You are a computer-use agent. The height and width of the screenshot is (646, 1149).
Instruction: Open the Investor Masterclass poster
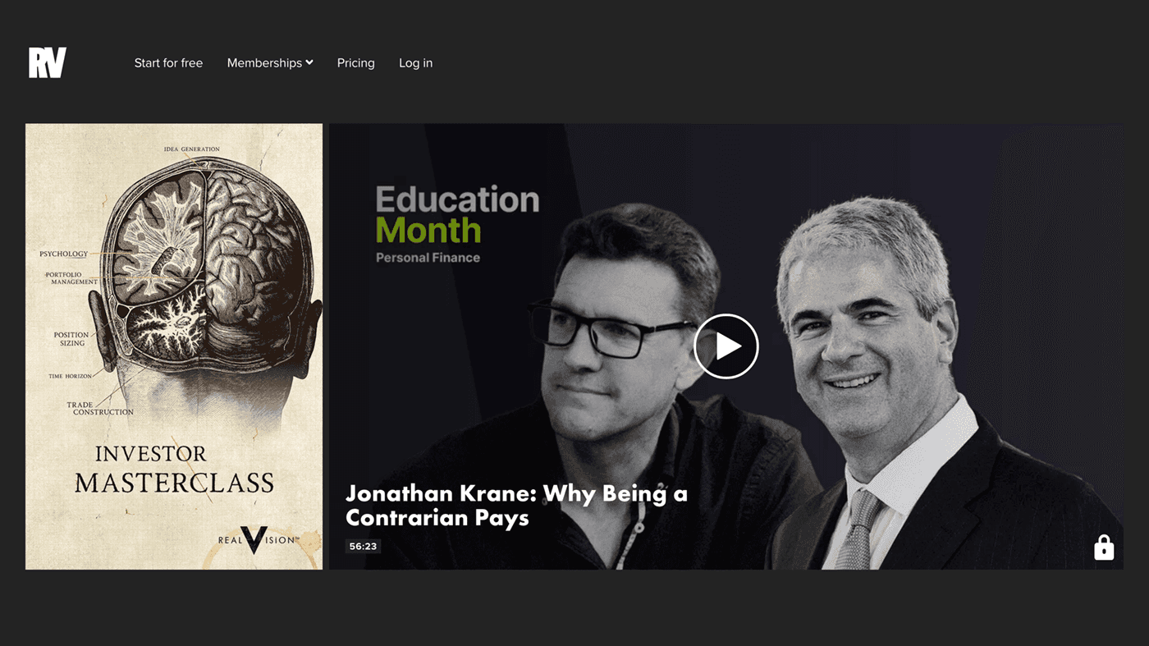pos(174,346)
